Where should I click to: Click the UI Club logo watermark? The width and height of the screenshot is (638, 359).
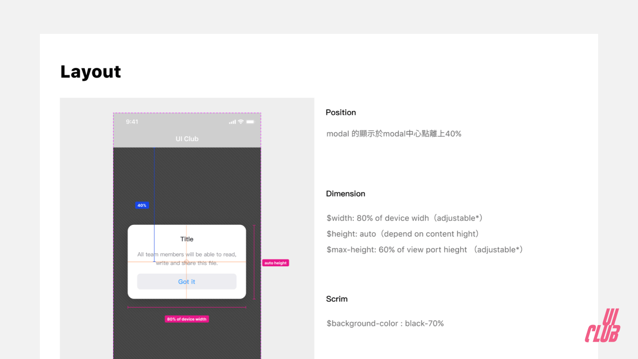point(602,324)
